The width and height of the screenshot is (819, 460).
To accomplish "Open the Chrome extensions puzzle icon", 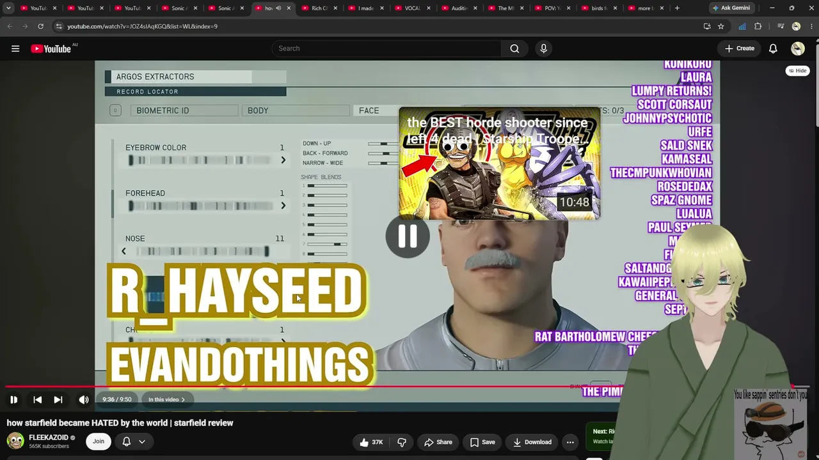I will 758,26.
